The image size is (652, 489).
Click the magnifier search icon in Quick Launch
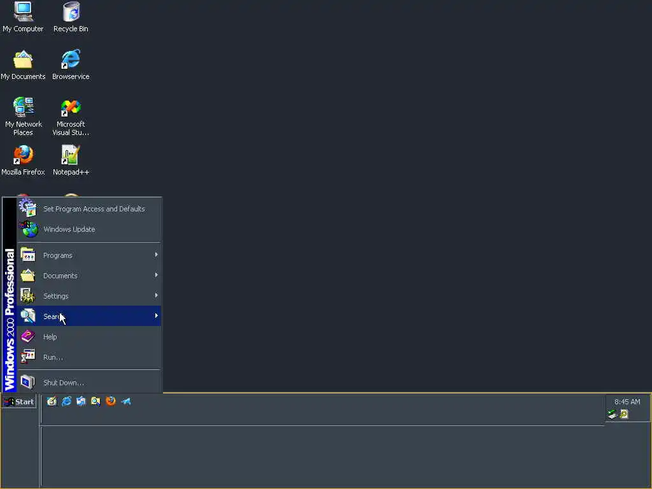[x=96, y=401]
